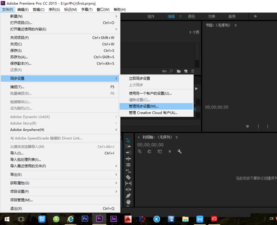Expand 打开最近使用的内容(E) submenu
The image size is (277, 225).
[116, 29]
